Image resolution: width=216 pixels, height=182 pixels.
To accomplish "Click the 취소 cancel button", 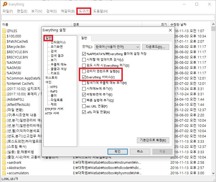I will 140,152.
